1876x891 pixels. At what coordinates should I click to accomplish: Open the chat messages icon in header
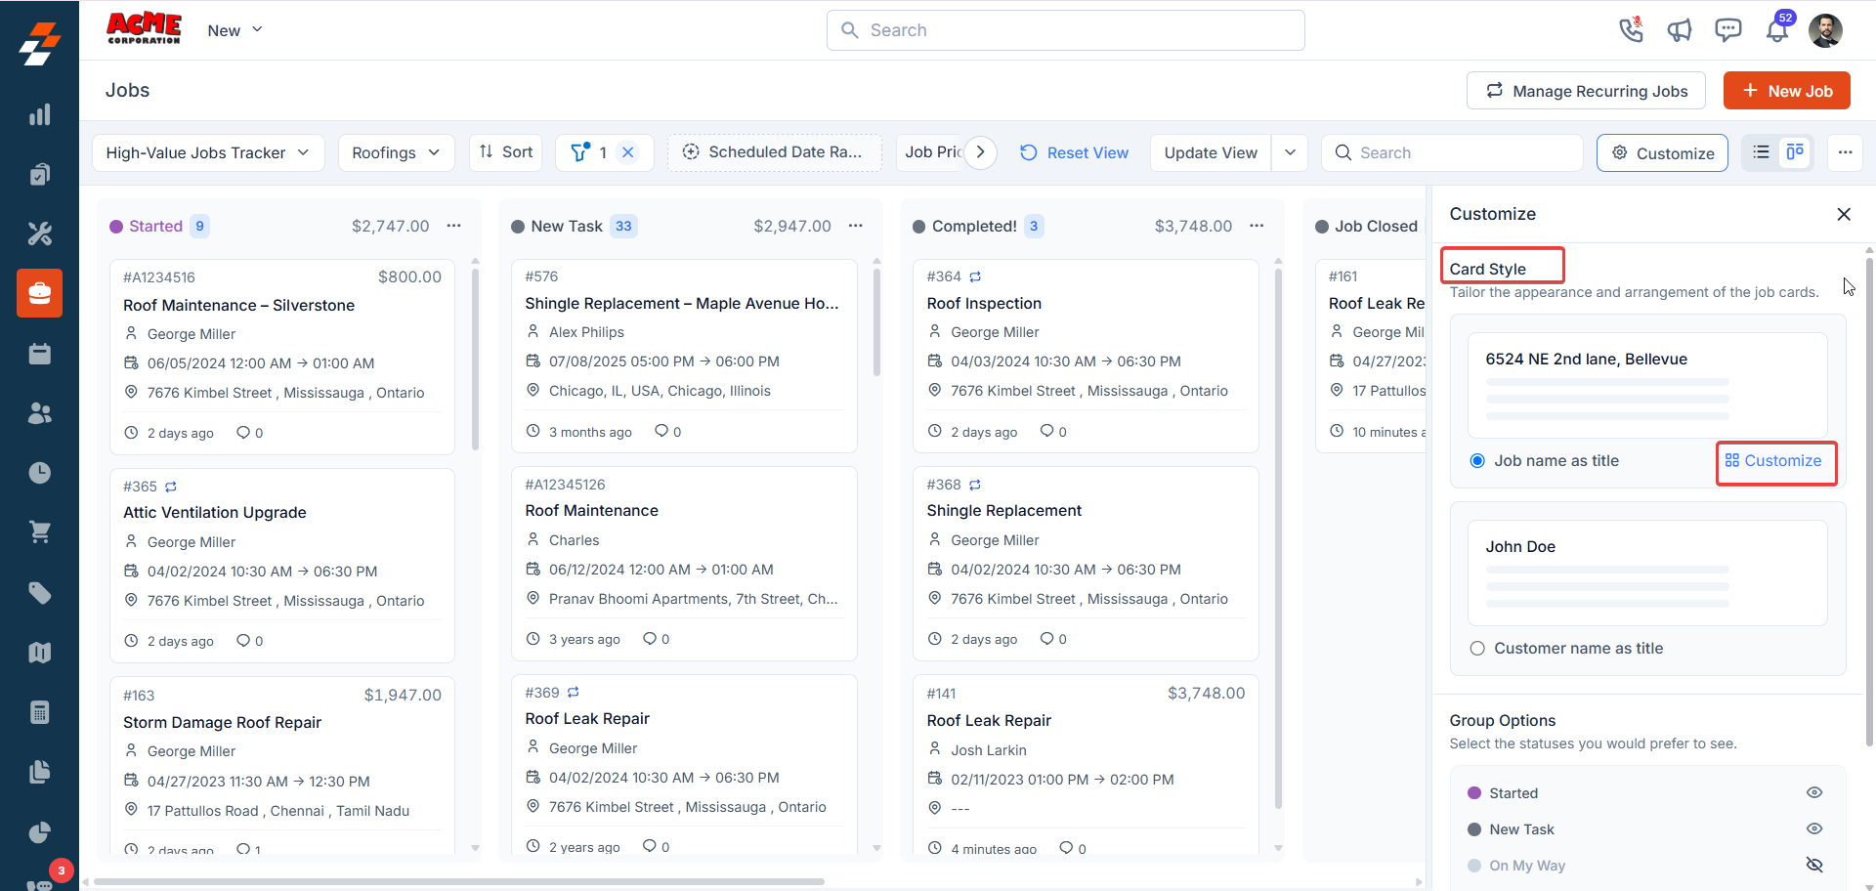tap(1728, 30)
